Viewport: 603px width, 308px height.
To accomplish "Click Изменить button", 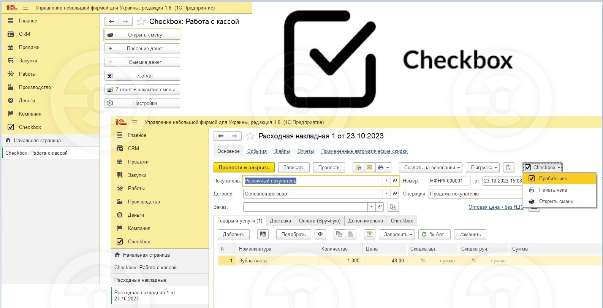I will click(470, 234).
